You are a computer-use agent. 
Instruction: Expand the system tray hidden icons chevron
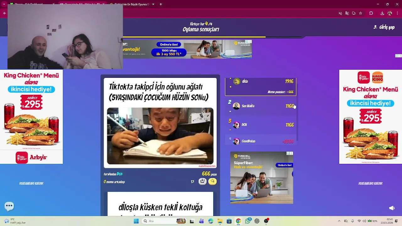(339, 221)
